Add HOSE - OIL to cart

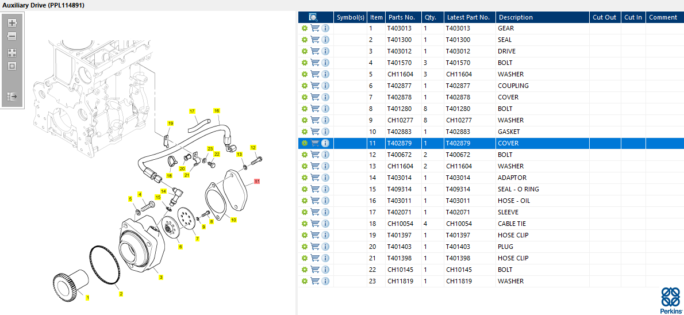(315, 201)
